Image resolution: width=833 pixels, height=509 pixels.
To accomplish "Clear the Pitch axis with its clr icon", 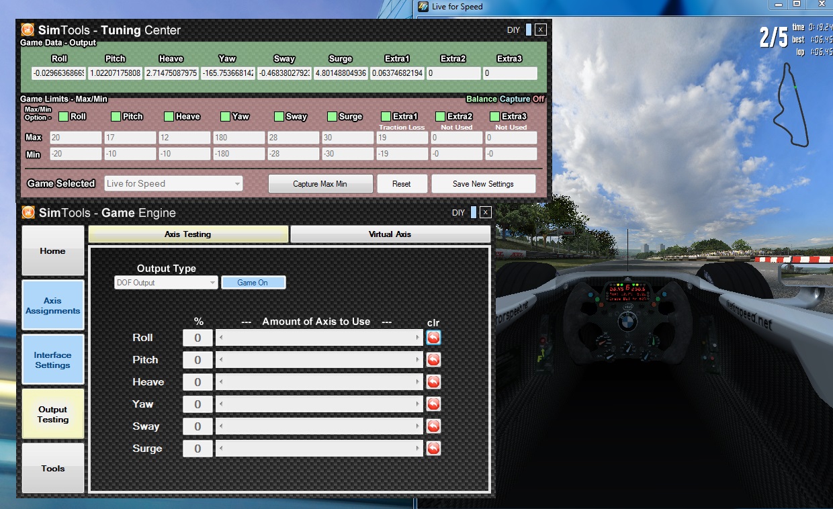I will 433,360.
